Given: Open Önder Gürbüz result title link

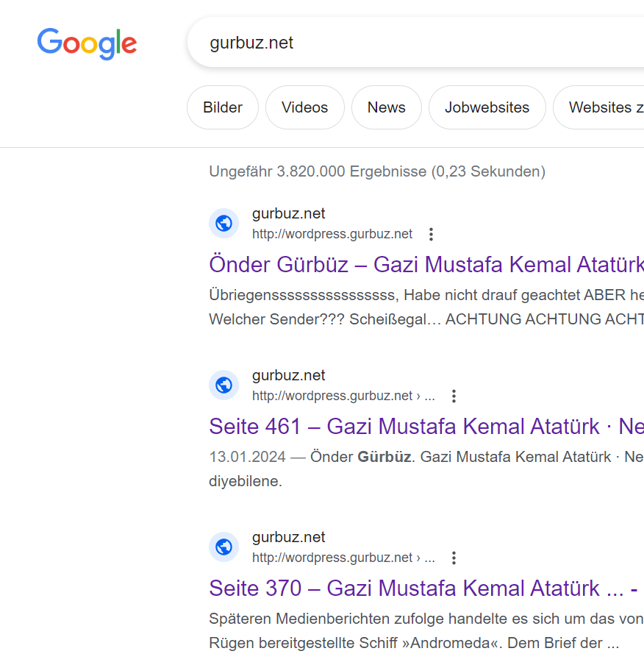Looking at the screenshot, I should [x=426, y=265].
